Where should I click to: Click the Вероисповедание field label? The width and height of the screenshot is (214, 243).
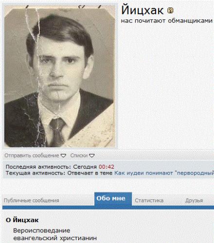42,230
